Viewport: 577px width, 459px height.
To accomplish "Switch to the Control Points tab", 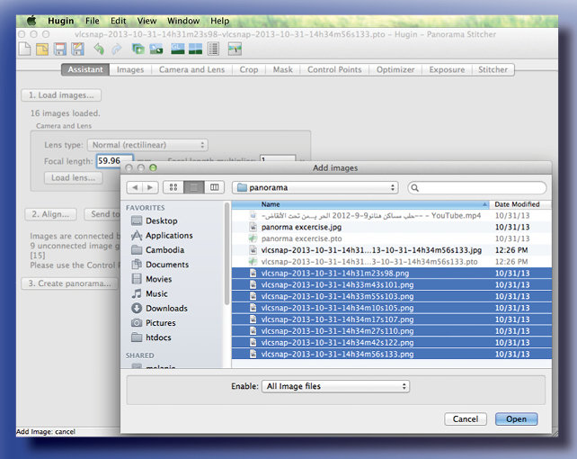I will point(334,69).
